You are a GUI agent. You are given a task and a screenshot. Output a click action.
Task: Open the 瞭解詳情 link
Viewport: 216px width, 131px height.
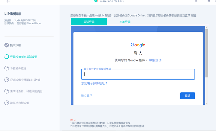(155, 60)
